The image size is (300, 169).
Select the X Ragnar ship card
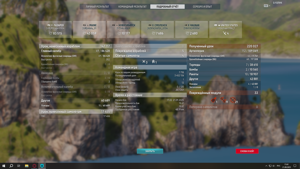pyautogui.click(x=192, y=29)
